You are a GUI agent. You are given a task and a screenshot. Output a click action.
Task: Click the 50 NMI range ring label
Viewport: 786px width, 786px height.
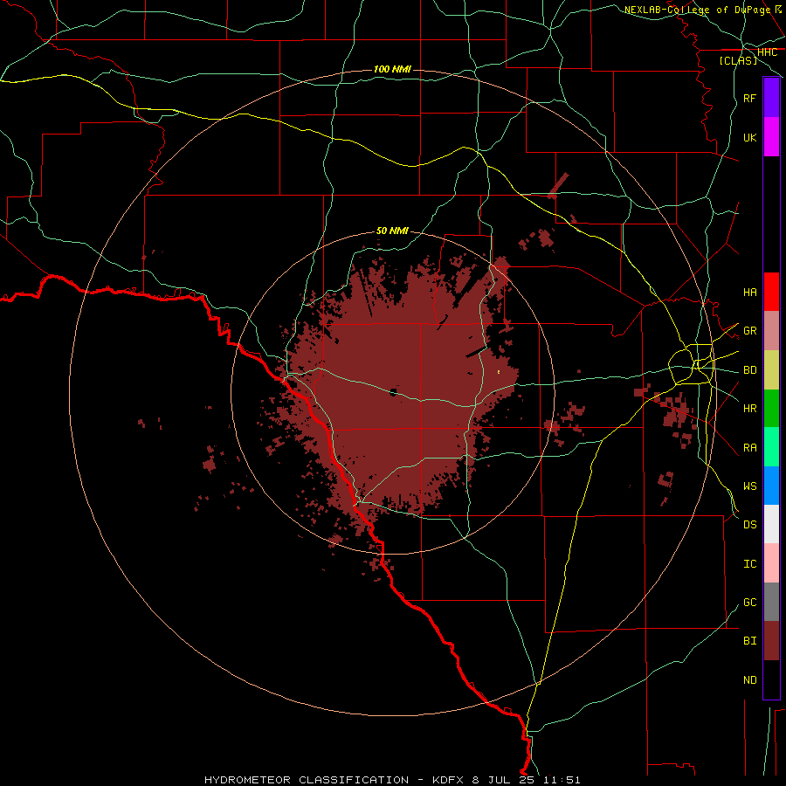point(392,231)
